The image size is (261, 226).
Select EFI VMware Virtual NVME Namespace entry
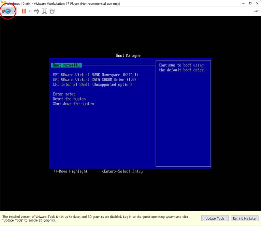(95, 75)
